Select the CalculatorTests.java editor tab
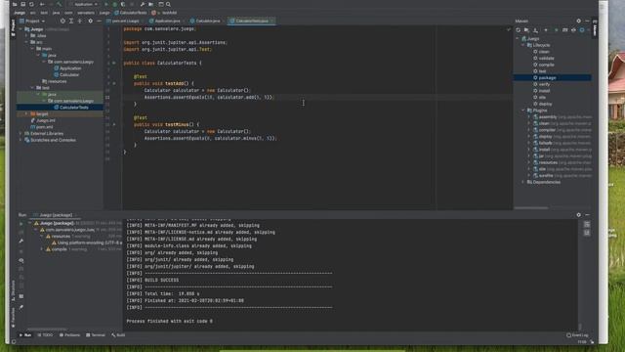Image resolution: width=625 pixels, height=352 pixels. (251, 21)
